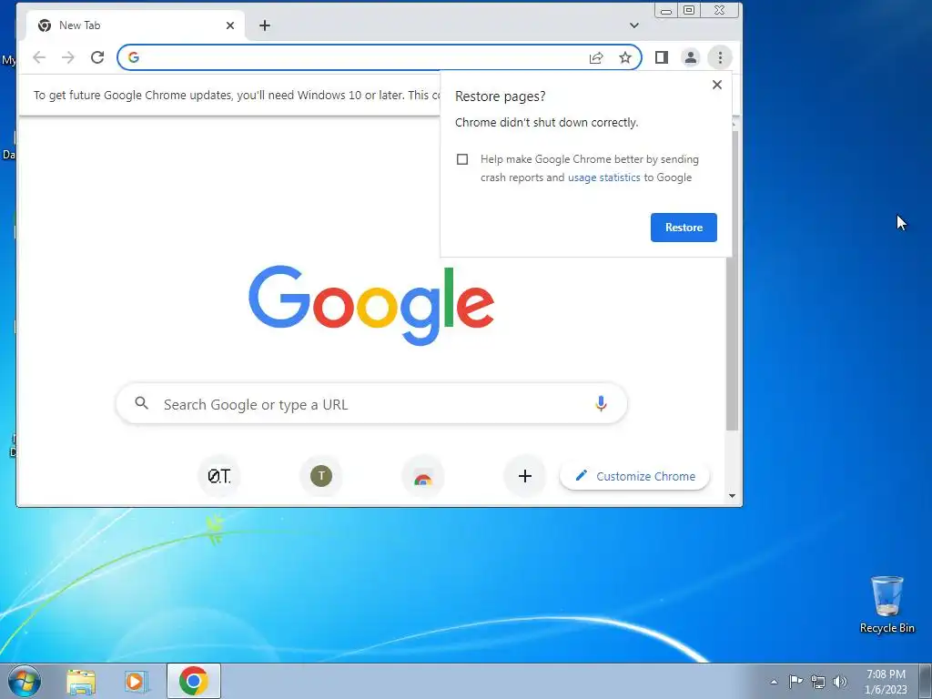This screenshot has width=932, height=699.
Task: Click the network tray icon
Action: point(818,682)
